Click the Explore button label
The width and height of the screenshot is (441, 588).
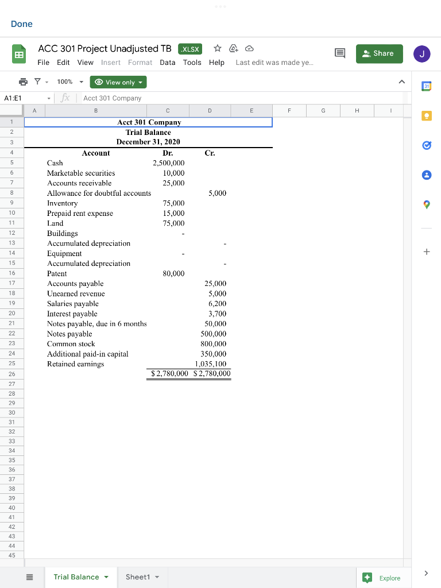[x=390, y=578]
